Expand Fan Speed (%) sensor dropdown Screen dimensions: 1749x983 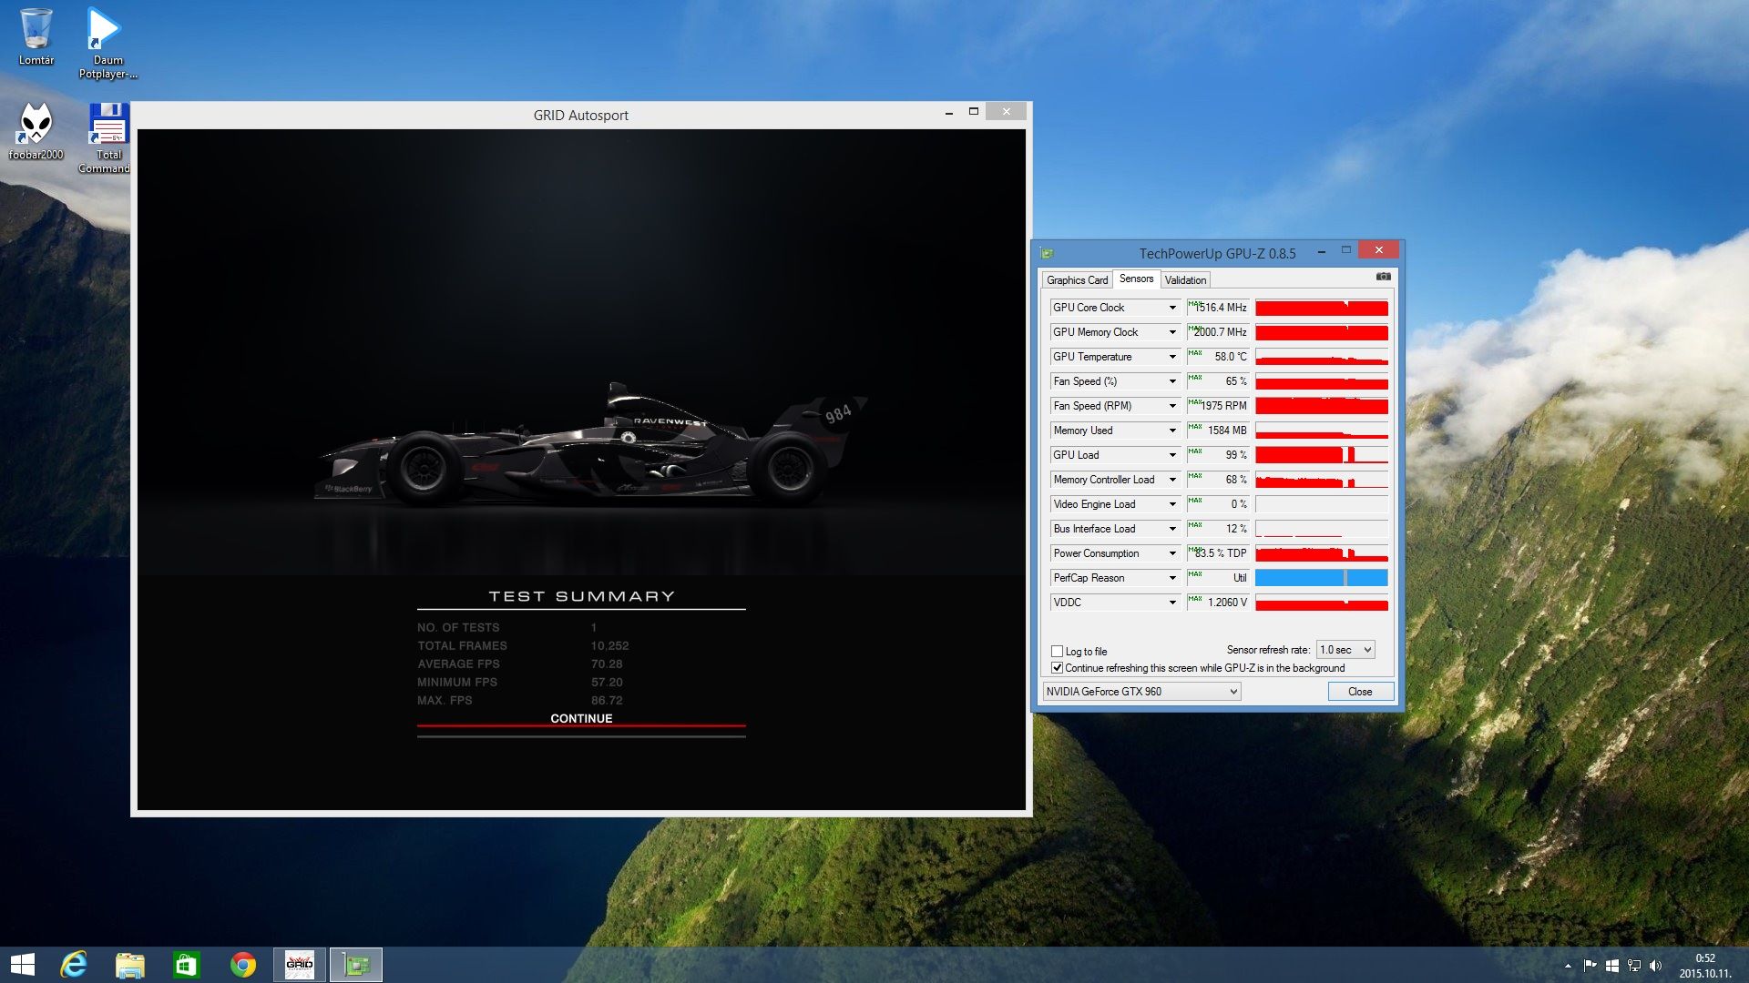point(1172,381)
